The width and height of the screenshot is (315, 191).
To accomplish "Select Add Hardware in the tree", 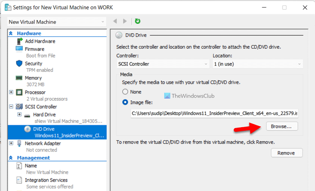I will coord(40,41).
